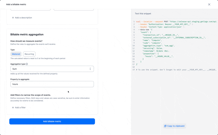Click the Billable metric aggregation heading
Image resolution: width=218 pixels, height=135 pixels.
pyautogui.click(x=27, y=35)
